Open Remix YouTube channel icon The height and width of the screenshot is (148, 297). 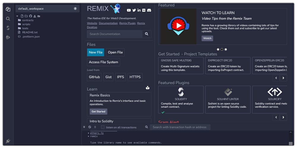(129, 10)
